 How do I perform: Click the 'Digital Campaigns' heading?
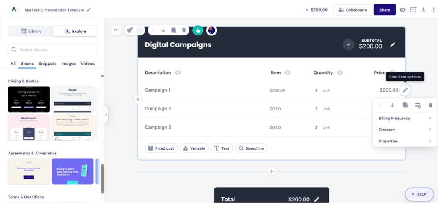pos(178,44)
